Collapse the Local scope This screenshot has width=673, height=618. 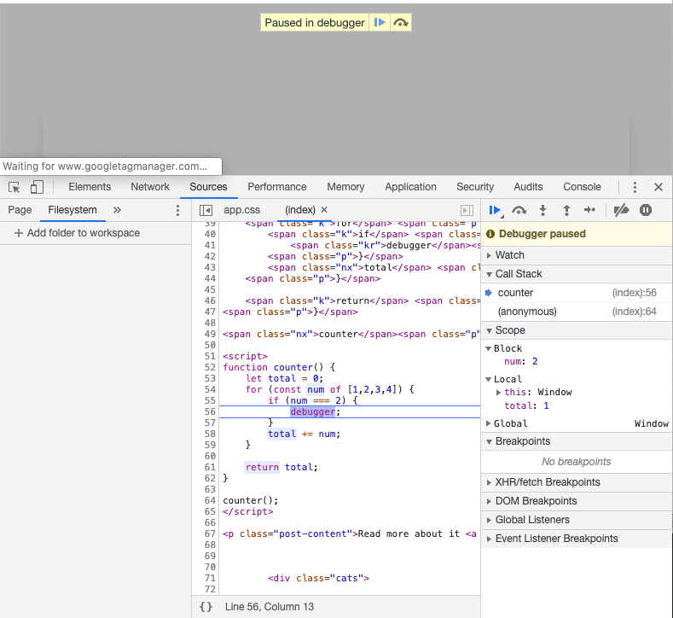pos(489,379)
